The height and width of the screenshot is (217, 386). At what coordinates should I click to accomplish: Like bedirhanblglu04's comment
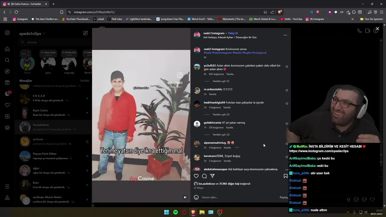(287, 104)
